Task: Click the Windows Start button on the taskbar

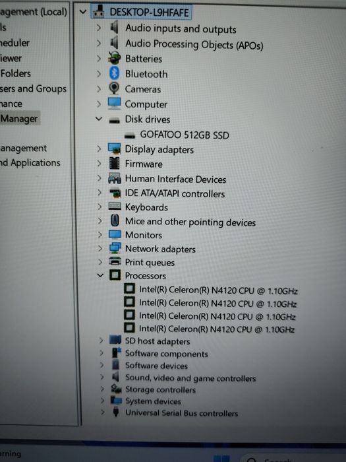Action: click(221, 459)
